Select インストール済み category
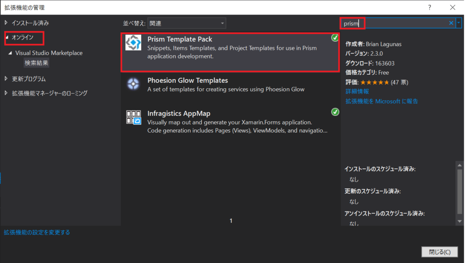Image resolution: width=465 pixels, height=263 pixels. [30, 23]
